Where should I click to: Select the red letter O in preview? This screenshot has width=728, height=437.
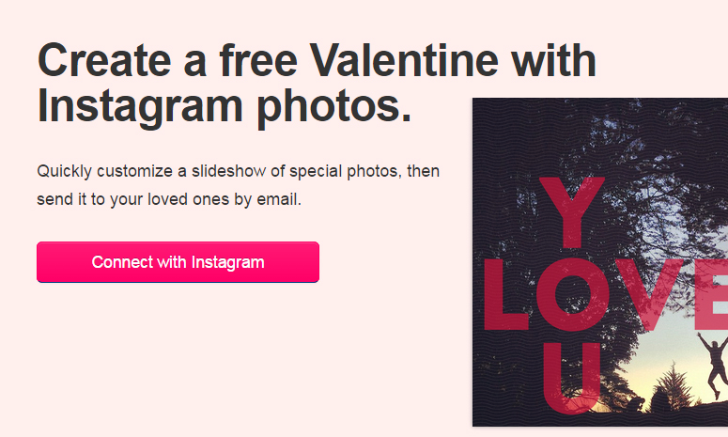[572, 295]
